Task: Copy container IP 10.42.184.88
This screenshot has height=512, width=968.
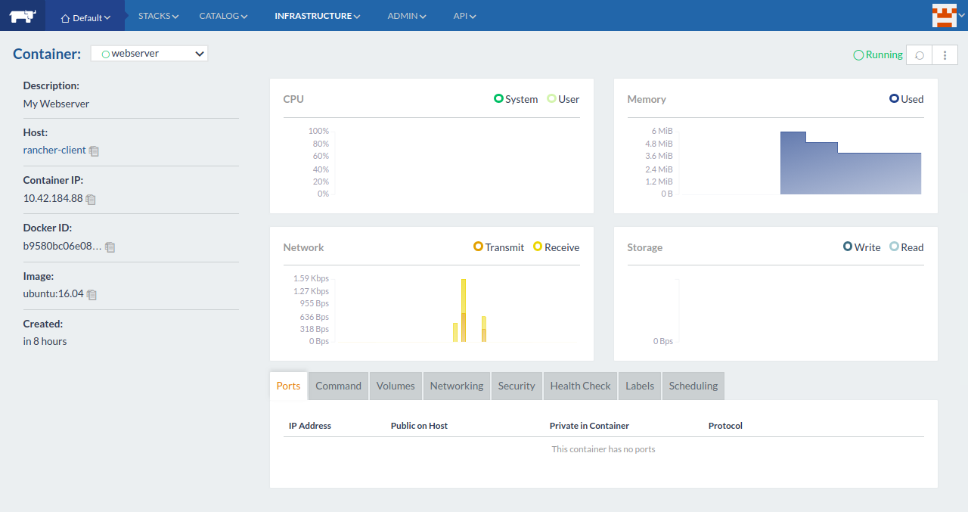Action: point(91,199)
